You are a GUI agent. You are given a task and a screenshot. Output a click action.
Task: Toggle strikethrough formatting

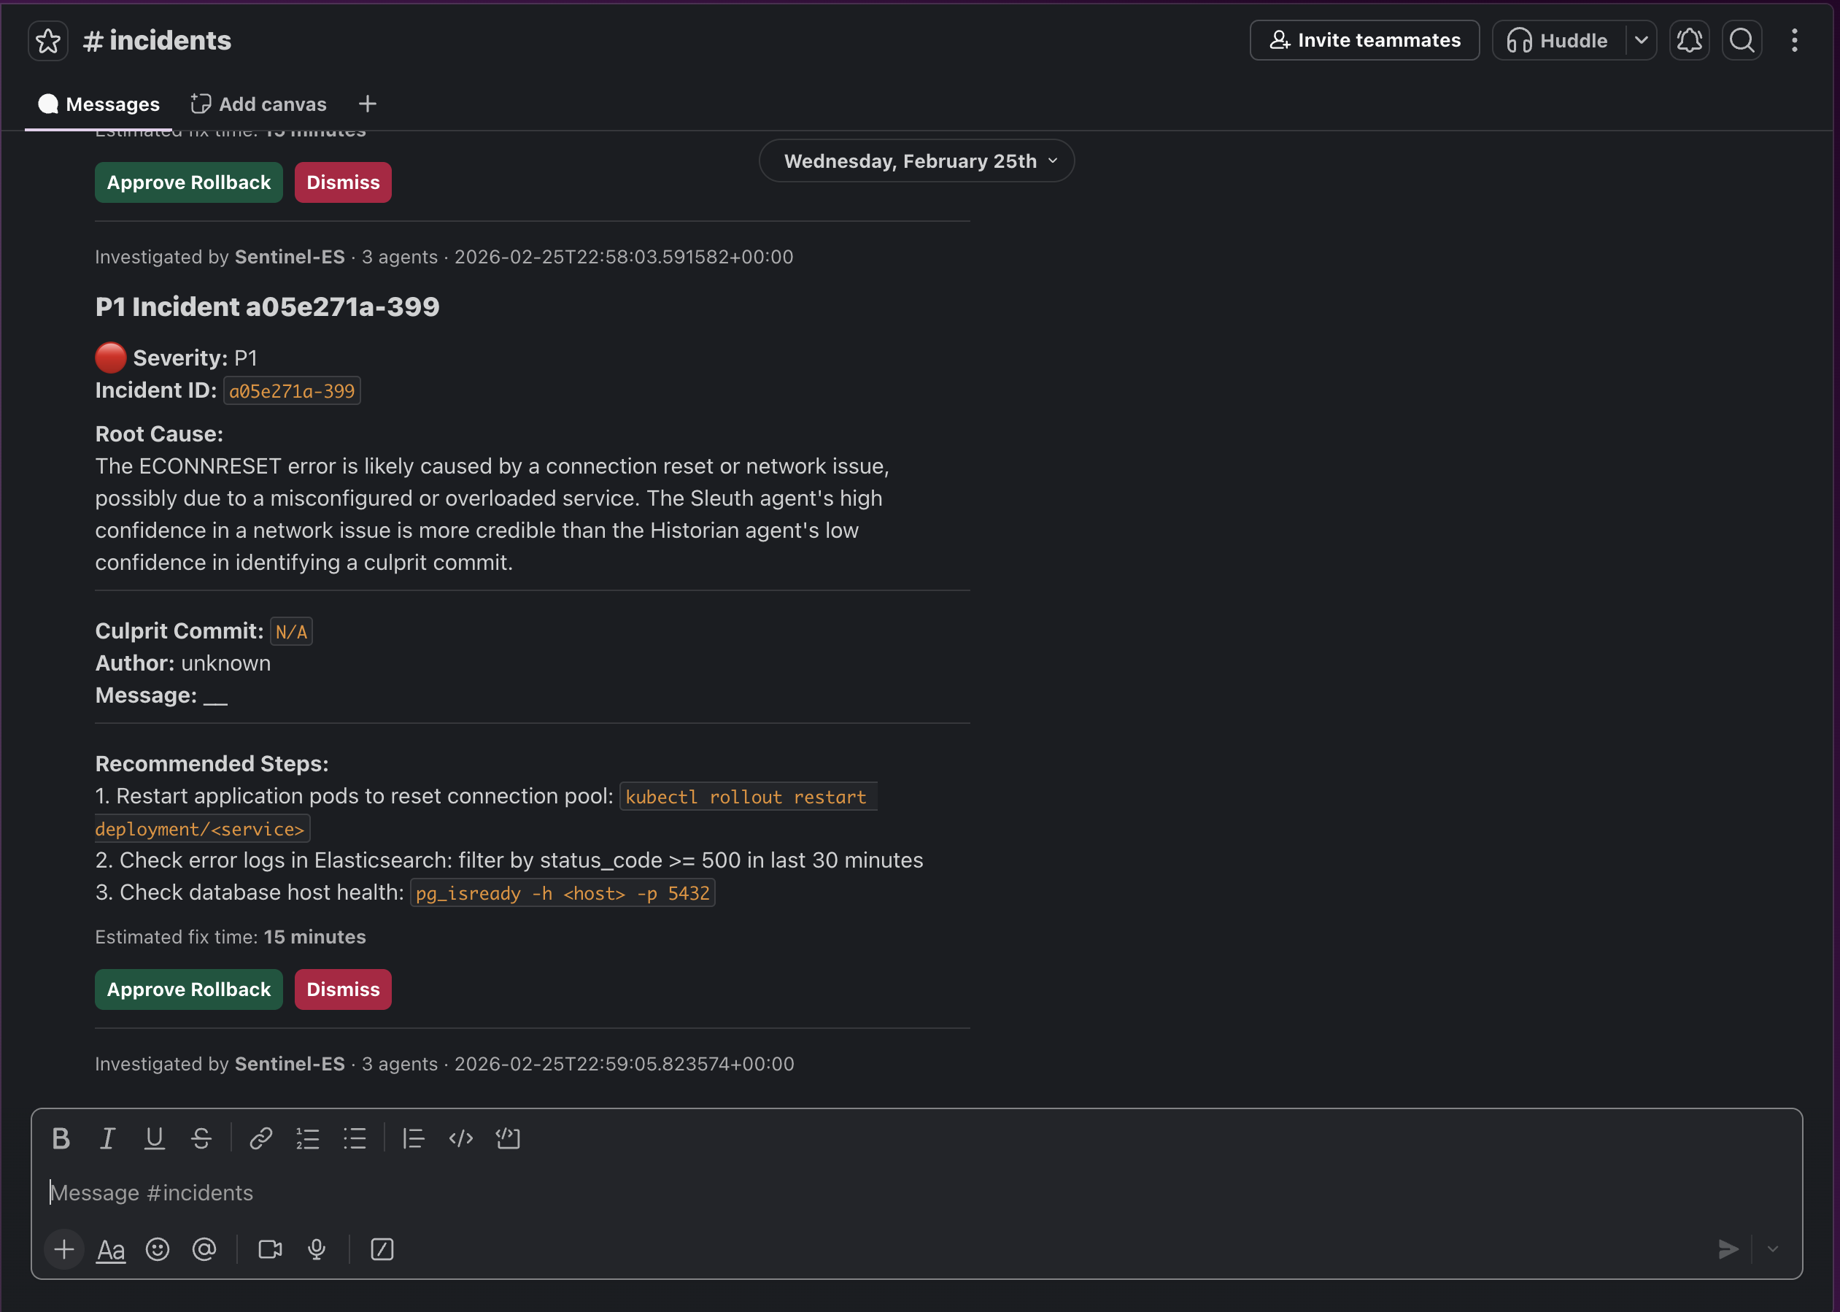click(201, 1138)
